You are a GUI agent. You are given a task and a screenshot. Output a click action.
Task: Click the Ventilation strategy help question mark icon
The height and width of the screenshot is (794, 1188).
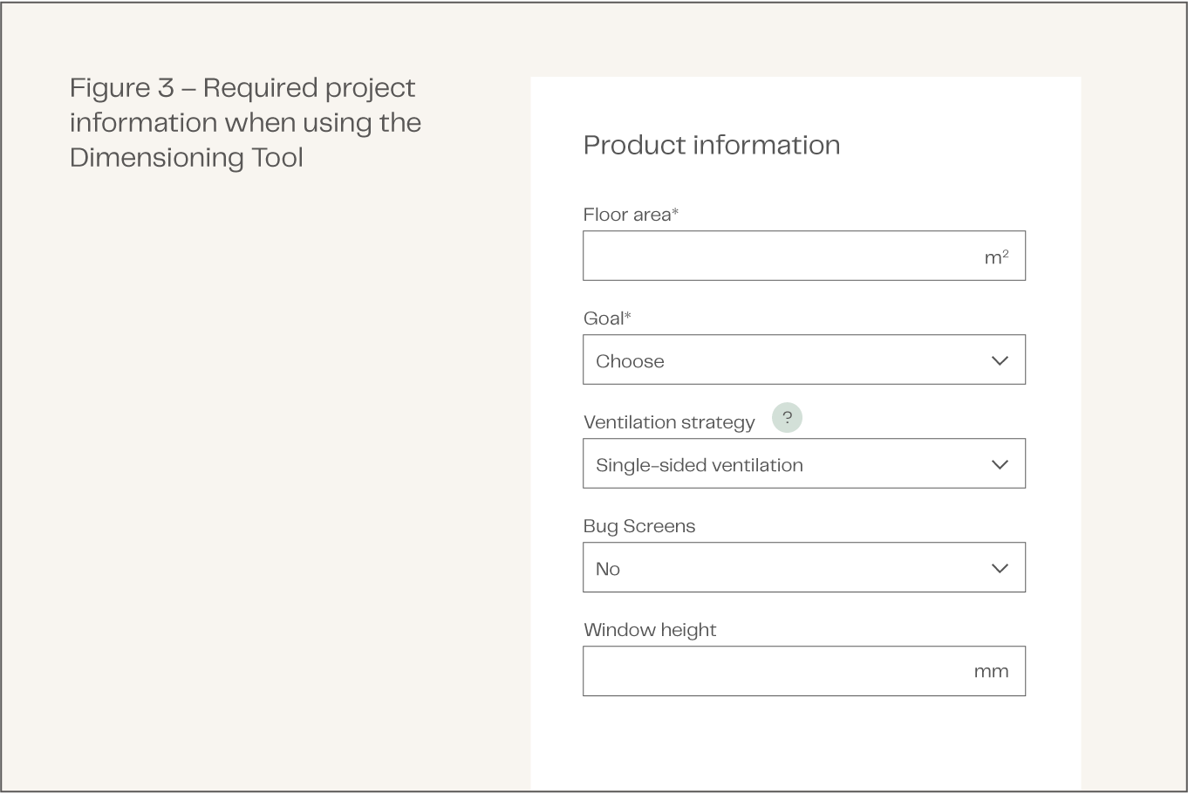[x=787, y=418]
